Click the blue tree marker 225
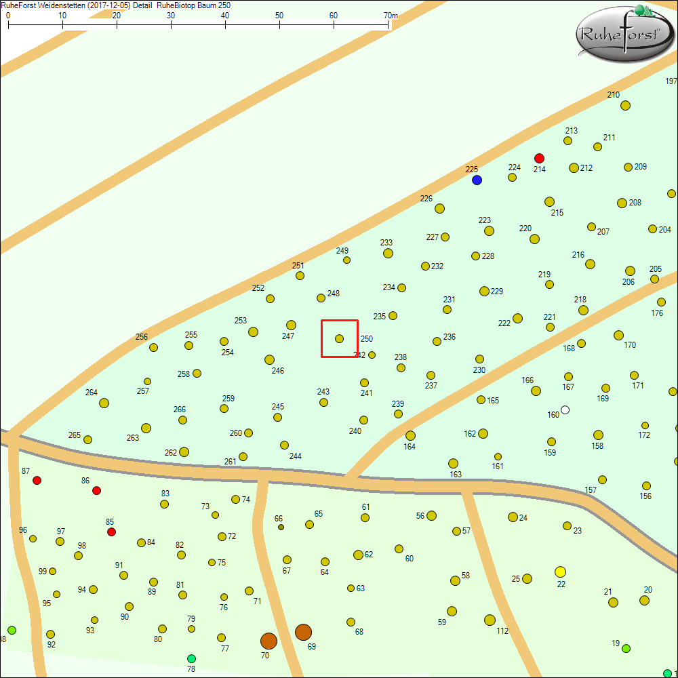This screenshot has width=678, height=678. [x=477, y=180]
